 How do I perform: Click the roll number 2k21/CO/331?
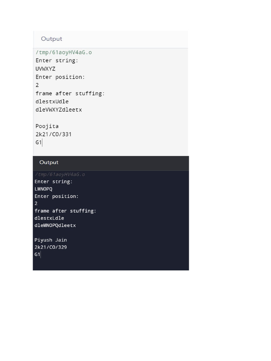point(54,134)
